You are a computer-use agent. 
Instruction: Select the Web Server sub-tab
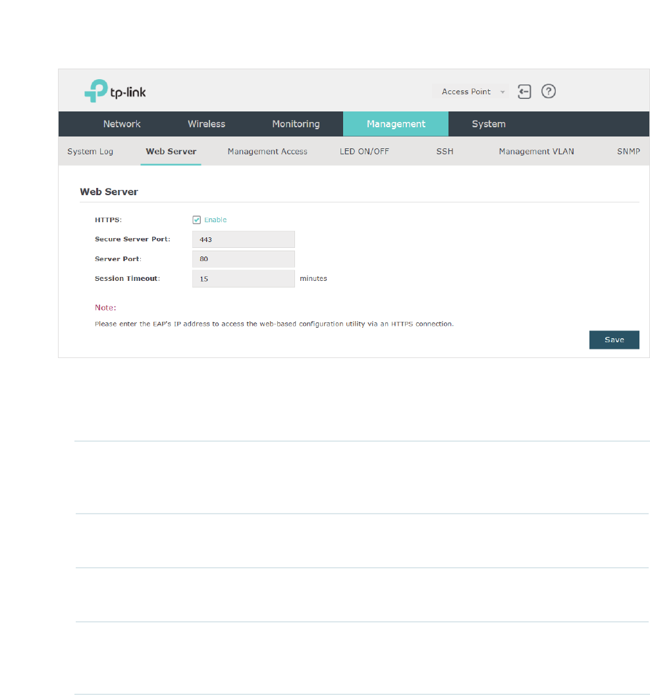tap(171, 152)
